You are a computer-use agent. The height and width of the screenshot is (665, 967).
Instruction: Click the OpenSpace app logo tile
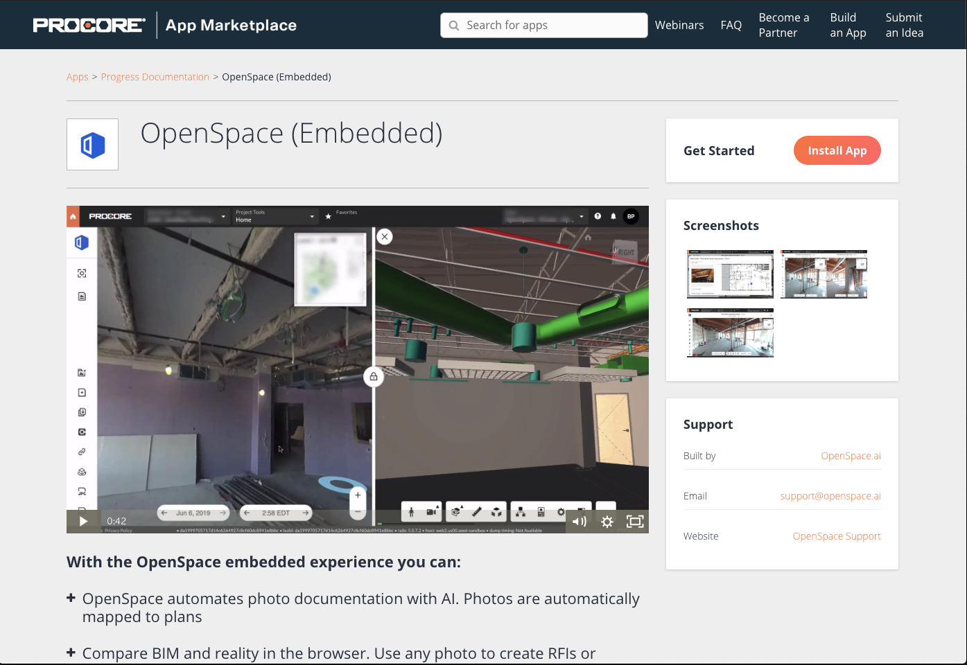(92, 144)
